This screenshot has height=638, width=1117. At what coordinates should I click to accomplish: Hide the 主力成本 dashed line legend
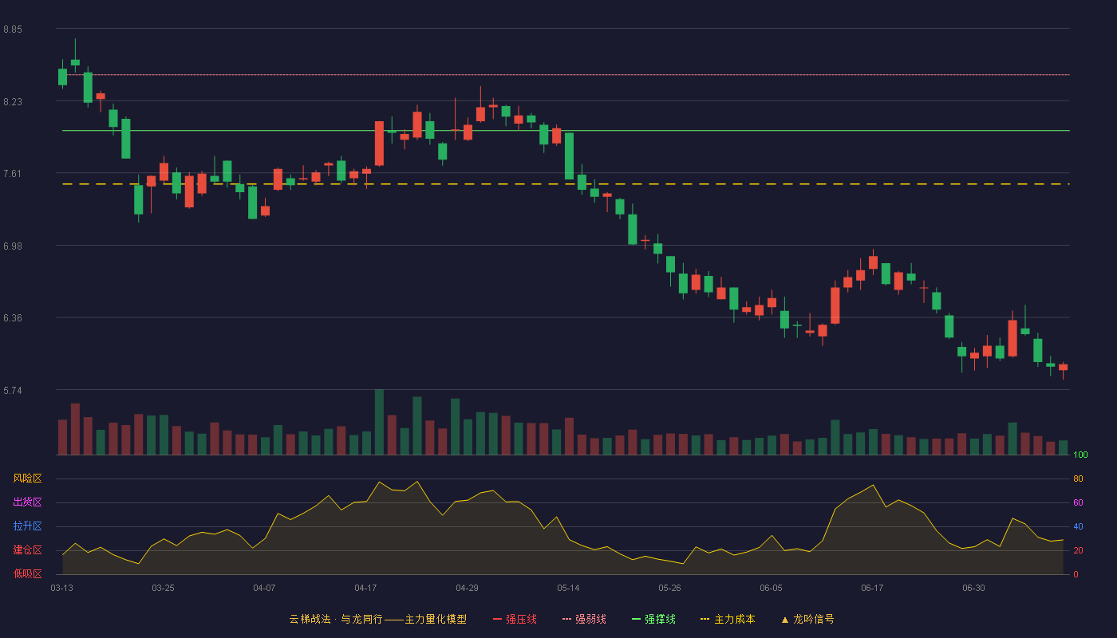coord(728,619)
